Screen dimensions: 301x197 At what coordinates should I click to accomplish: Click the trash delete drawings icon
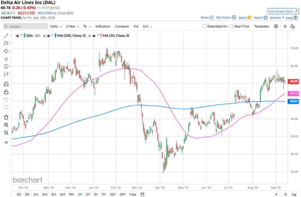(6, 117)
